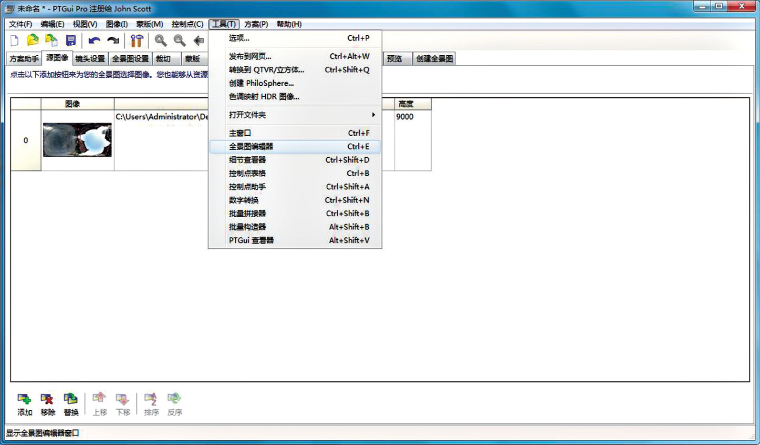The height and width of the screenshot is (445, 760).
Task: Open the 文件(F) menu
Action: tap(21, 24)
